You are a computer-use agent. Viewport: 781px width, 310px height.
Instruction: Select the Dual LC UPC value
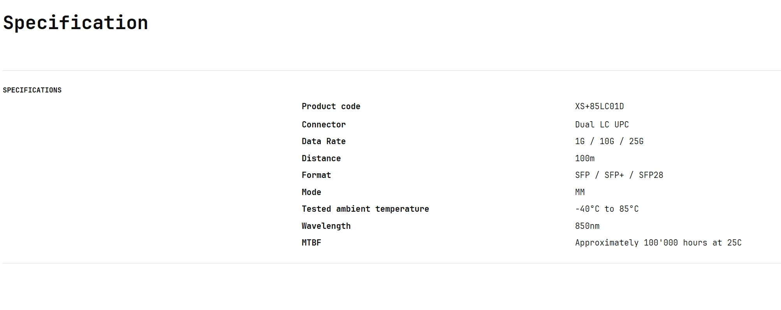pyautogui.click(x=602, y=125)
